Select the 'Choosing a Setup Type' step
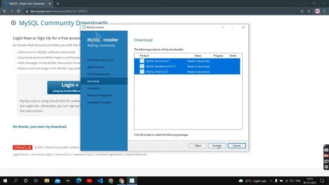Image resolution: width=329 pixels, height=185 pixels. (x=100, y=60)
